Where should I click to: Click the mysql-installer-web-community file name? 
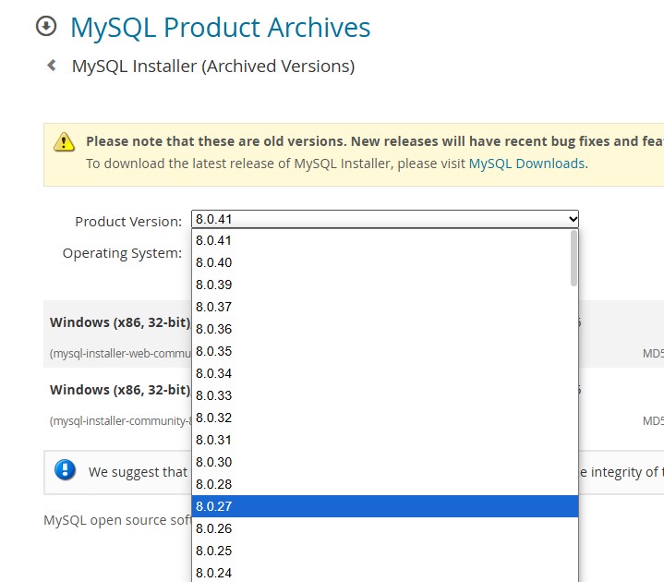click(x=120, y=353)
